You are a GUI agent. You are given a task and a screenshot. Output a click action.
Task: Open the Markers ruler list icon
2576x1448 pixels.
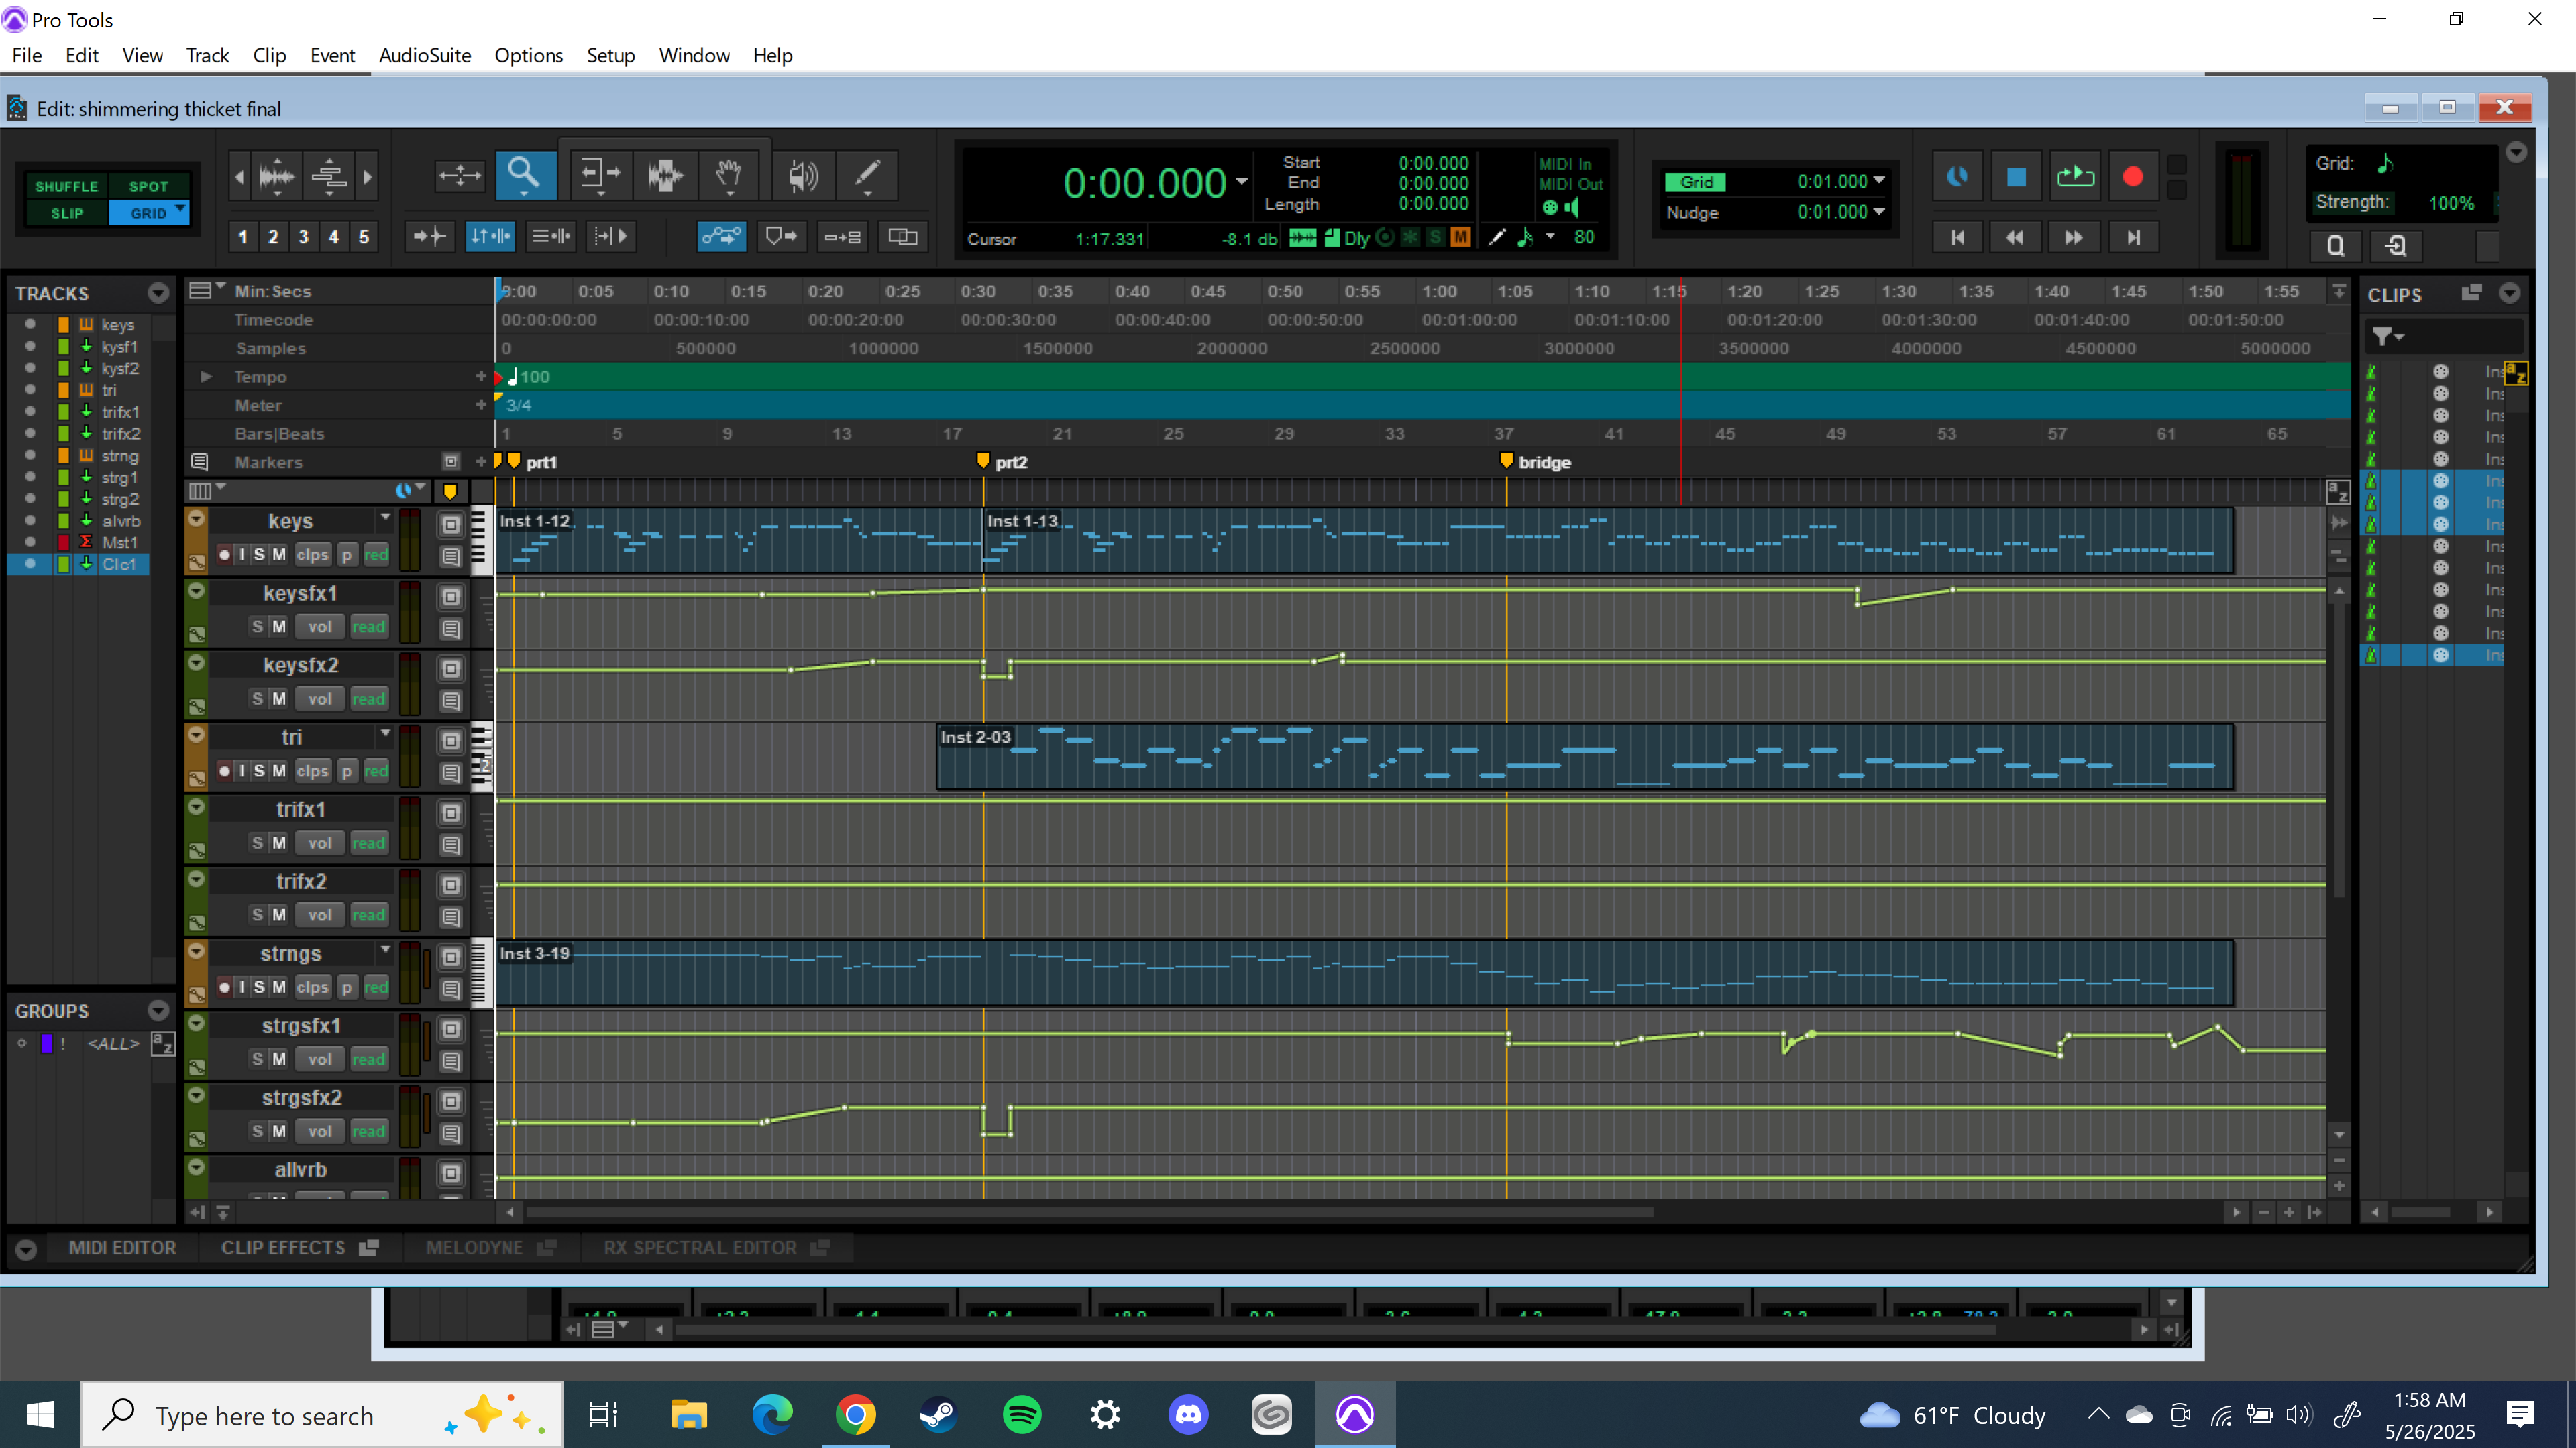[x=199, y=462]
